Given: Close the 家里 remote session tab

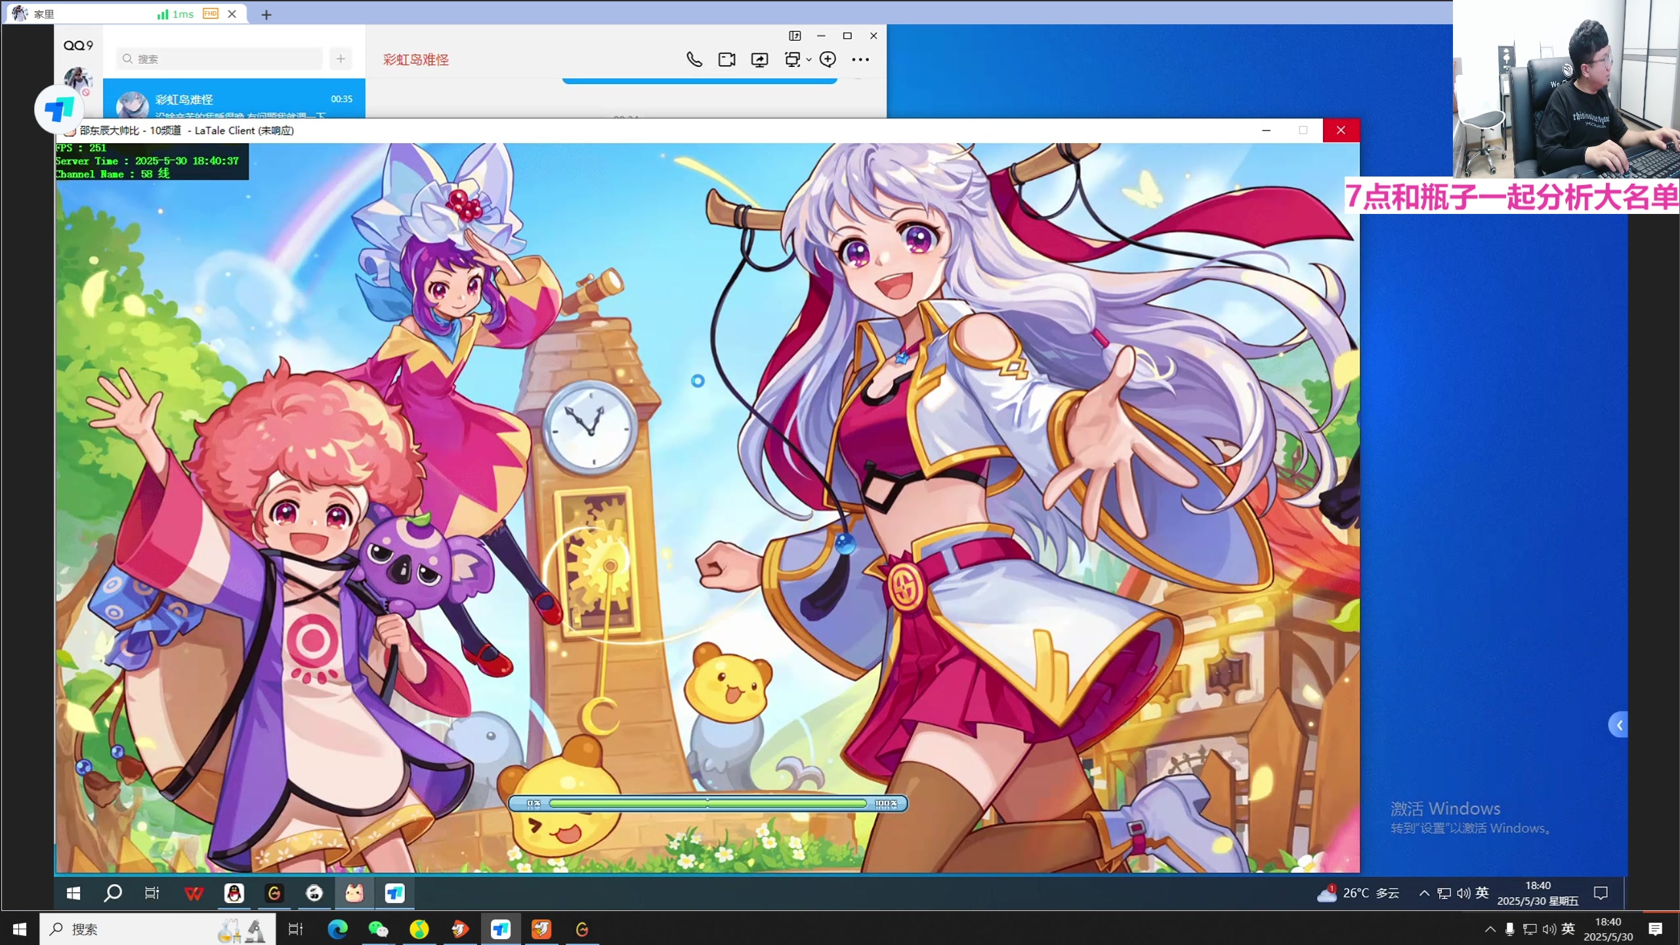Looking at the screenshot, I should coord(232,14).
